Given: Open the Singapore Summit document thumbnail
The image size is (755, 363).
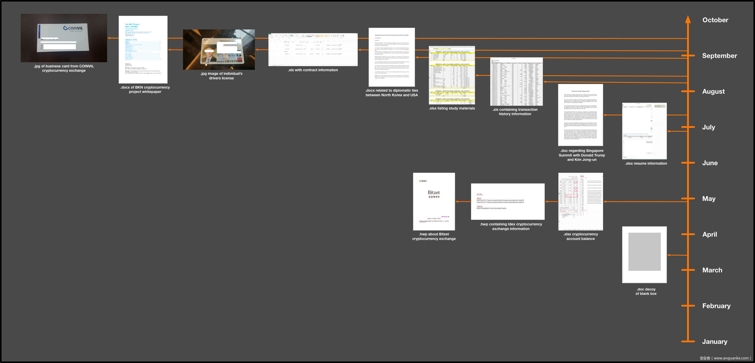Looking at the screenshot, I should click(x=580, y=115).
